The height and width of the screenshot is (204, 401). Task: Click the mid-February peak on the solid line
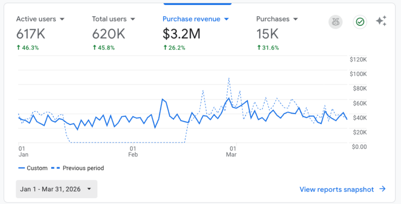coord(163,99)
